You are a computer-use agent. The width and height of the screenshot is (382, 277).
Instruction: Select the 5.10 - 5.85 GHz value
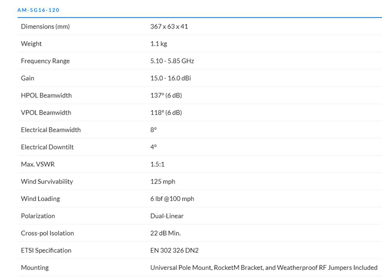[x=172, y=61]
